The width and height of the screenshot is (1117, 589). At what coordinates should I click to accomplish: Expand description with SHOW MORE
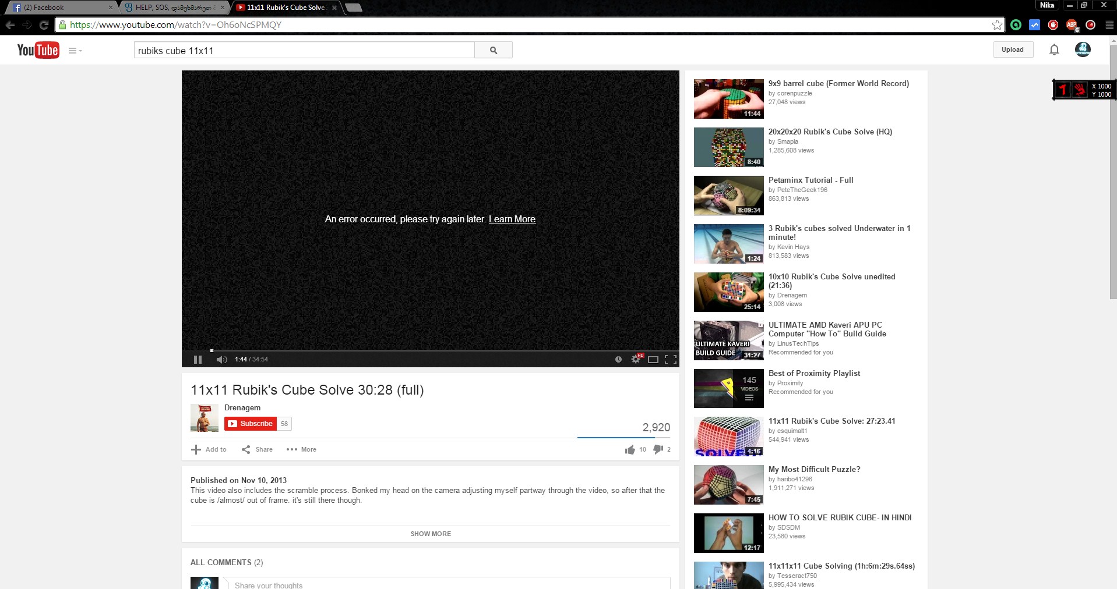point(431,534)
